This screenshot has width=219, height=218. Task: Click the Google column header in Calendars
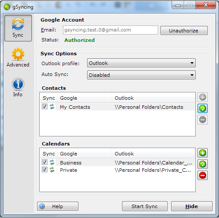[84, 154]
